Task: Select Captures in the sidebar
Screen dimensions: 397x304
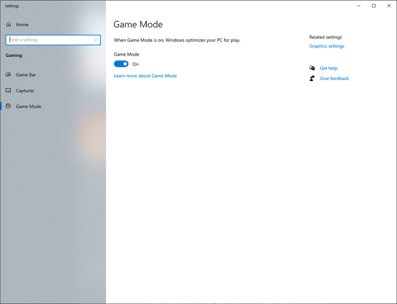Action: (x=25, y=91)
